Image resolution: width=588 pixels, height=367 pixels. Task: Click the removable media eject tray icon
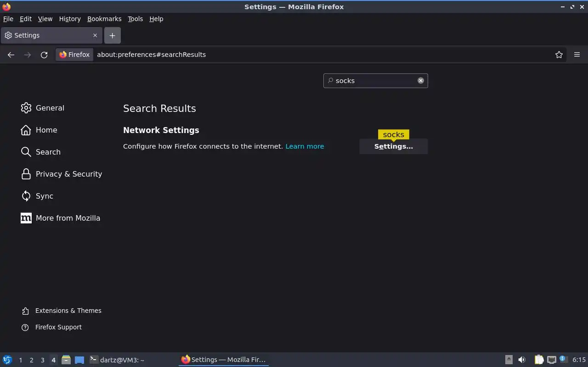pos(509,360)
